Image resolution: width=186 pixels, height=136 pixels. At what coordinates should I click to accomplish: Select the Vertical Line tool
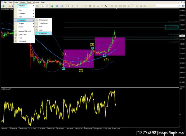point(77,6)
